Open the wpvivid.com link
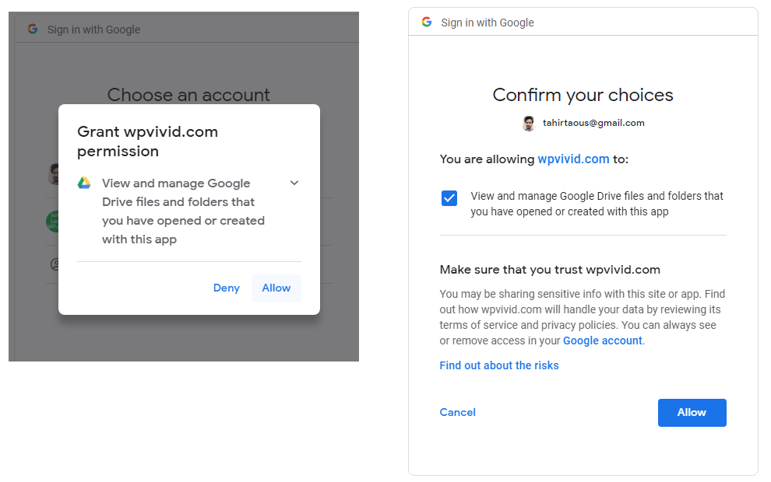This screenshot has height=482, width=771. (x=573, y=159)
